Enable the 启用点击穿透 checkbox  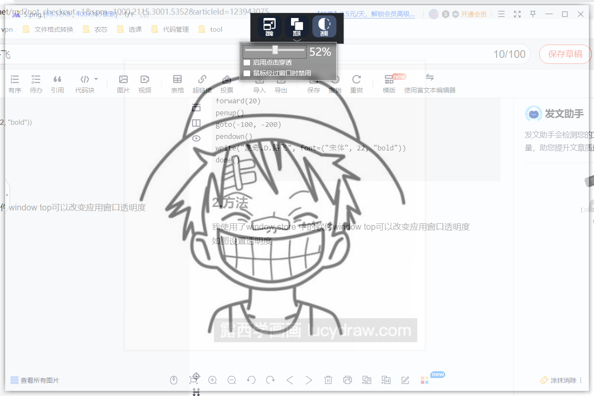247,63
